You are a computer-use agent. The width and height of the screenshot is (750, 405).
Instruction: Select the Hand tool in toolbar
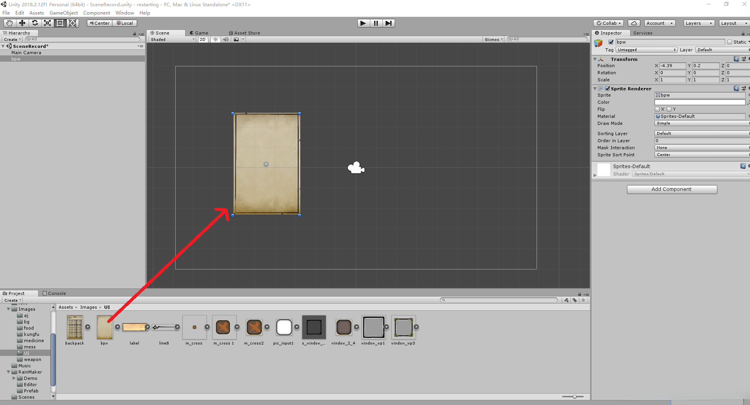point(9,23)
